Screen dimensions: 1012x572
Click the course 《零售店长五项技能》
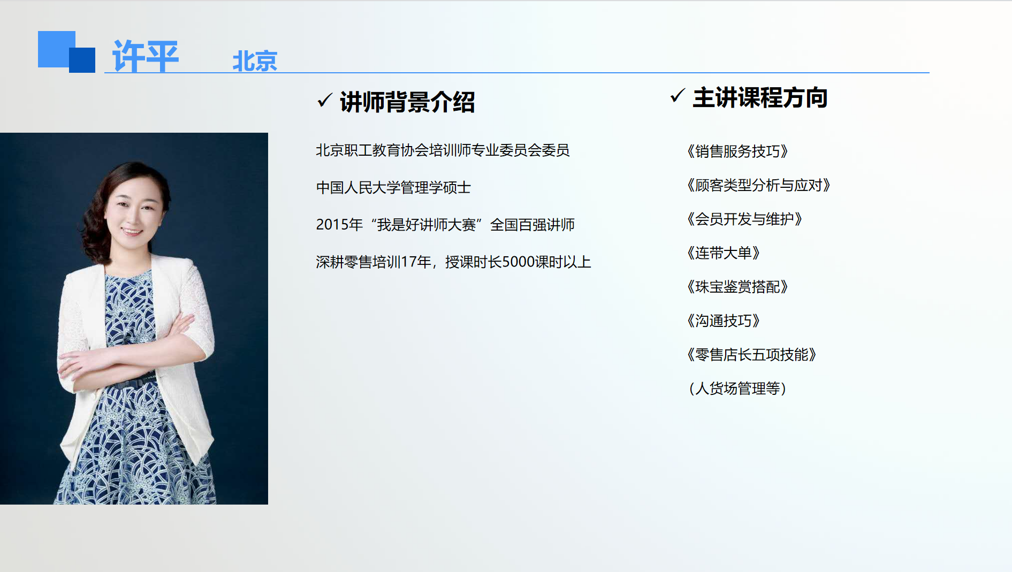751,355
